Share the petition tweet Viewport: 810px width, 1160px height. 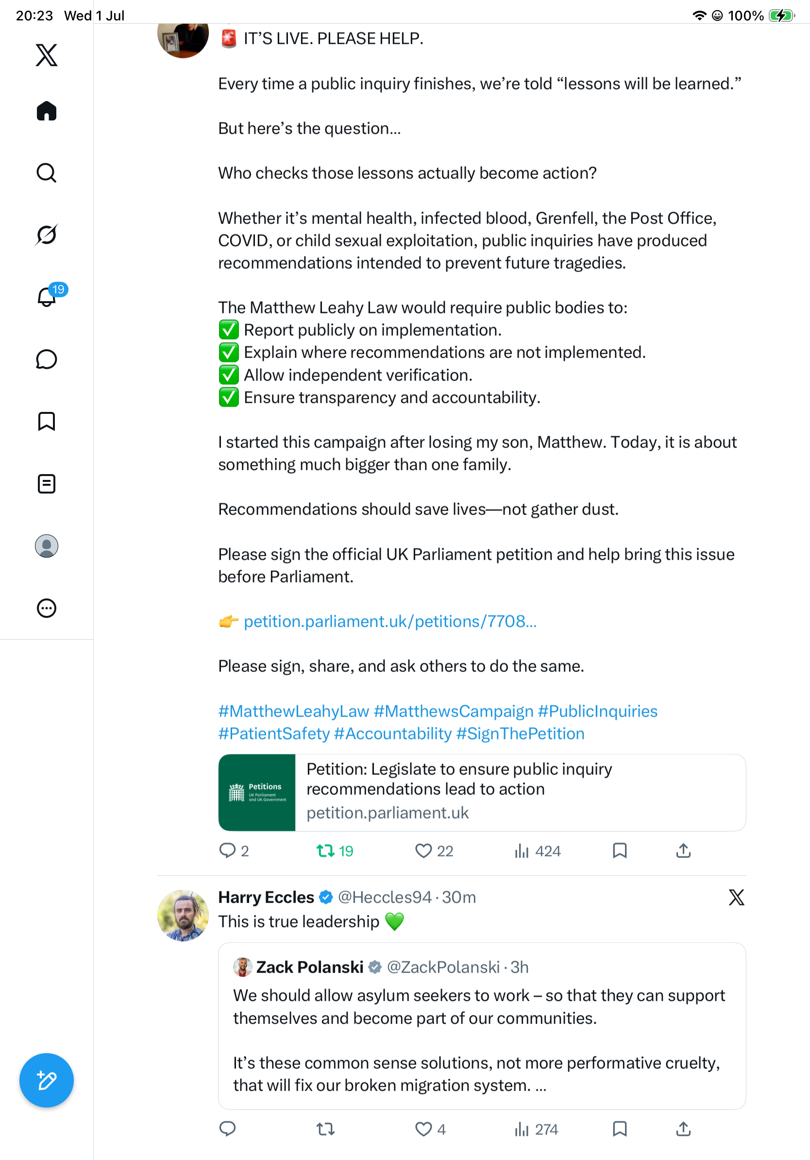(683, 851)
